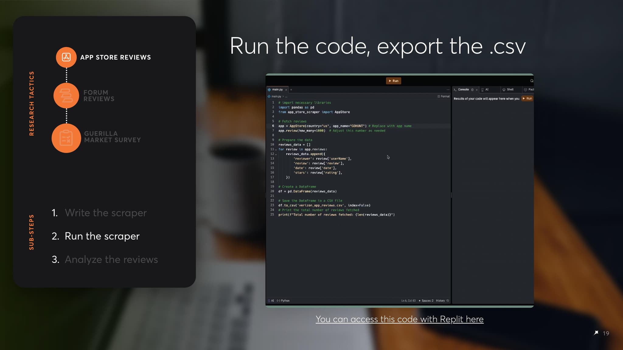Viewport: 623px width, 350px height.
Task: Click the Guerilla Market Survey clipboard icon
Action: (x=66, y=138)
